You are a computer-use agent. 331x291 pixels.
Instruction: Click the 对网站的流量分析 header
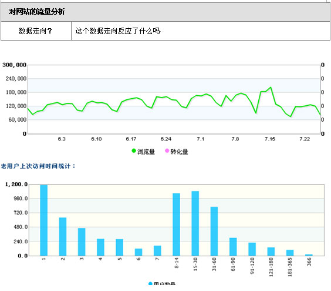tap(37, 12)
